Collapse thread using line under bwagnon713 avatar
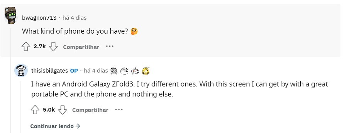This screenshot has width=354, height=139. [10, 79]
